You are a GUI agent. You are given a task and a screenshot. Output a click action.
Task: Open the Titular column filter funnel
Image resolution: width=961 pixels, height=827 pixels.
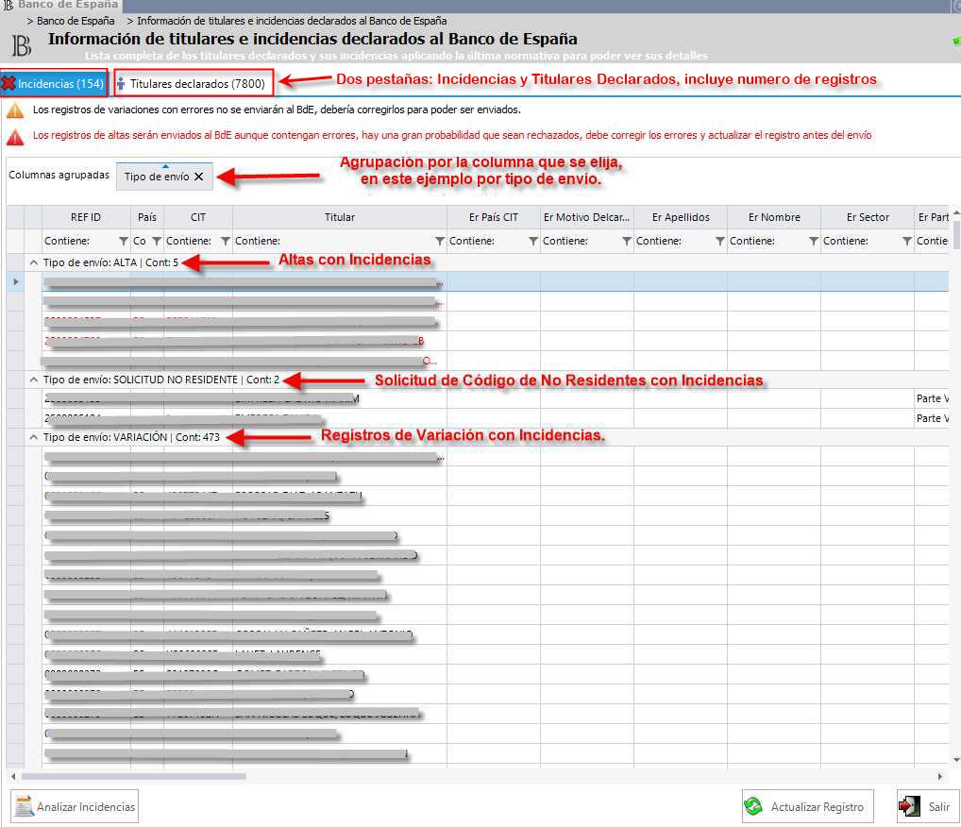440,241
